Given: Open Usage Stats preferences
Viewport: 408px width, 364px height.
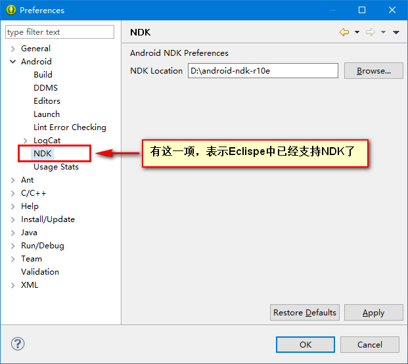Looking at the screenshot, I should (56, 167).
